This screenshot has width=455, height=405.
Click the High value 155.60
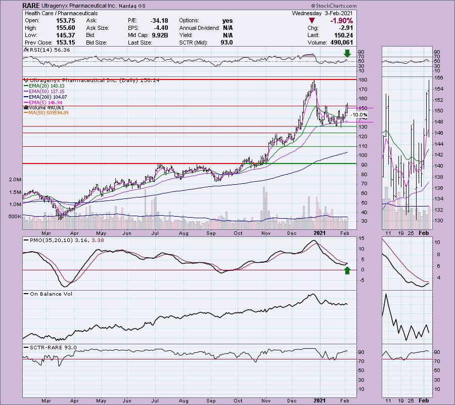65,28
